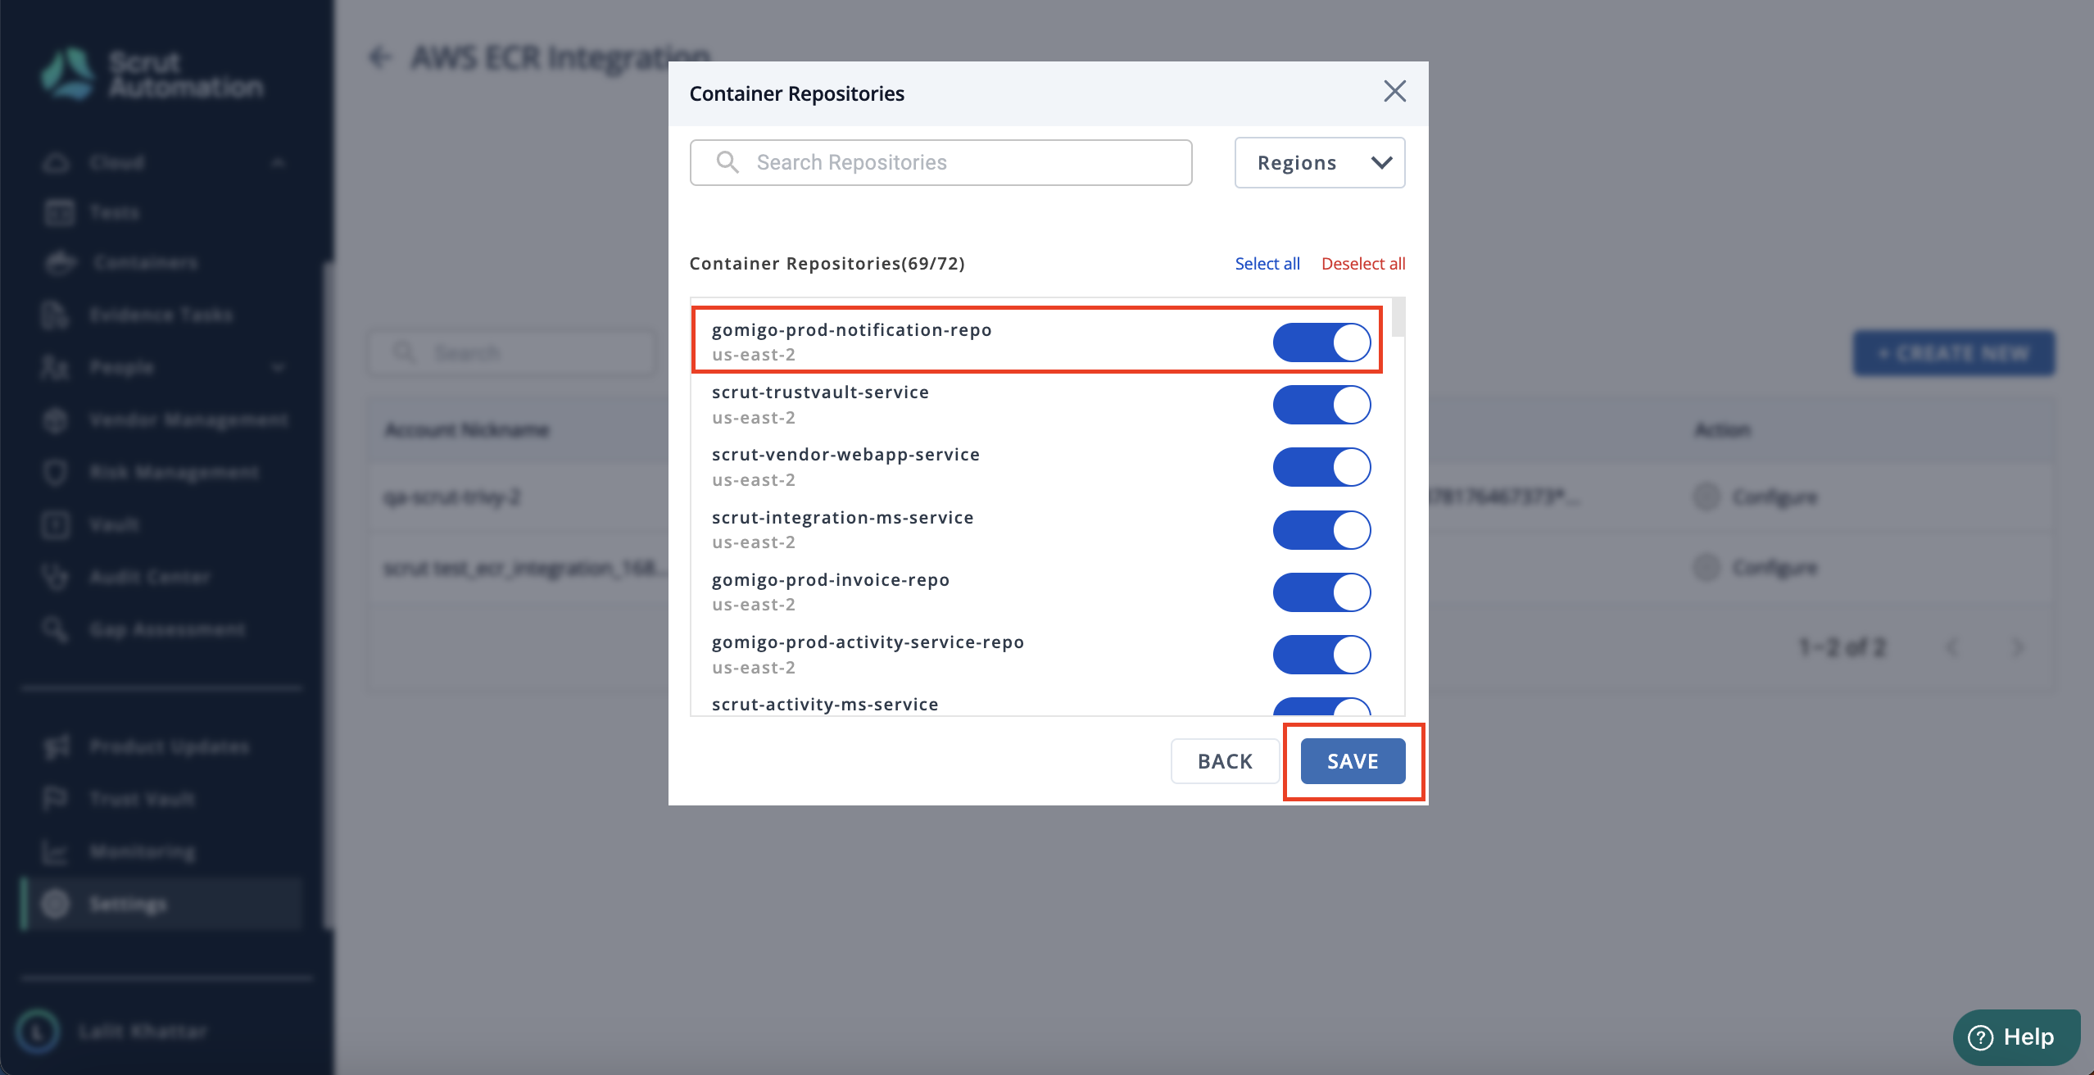This screenshot has height=1075, width=2094.
Task: Click the scrut-trustvault-service name
Action: click(820, 392)
